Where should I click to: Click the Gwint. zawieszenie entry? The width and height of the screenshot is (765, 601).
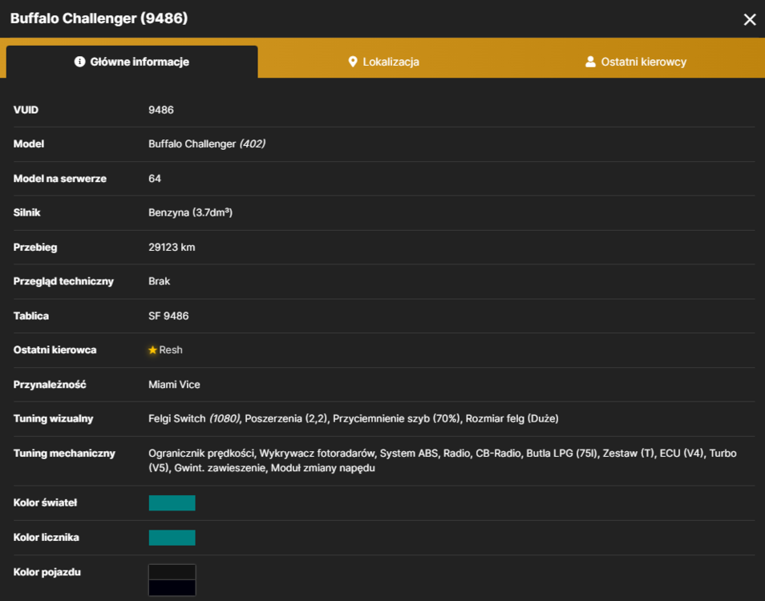point(220,468)
